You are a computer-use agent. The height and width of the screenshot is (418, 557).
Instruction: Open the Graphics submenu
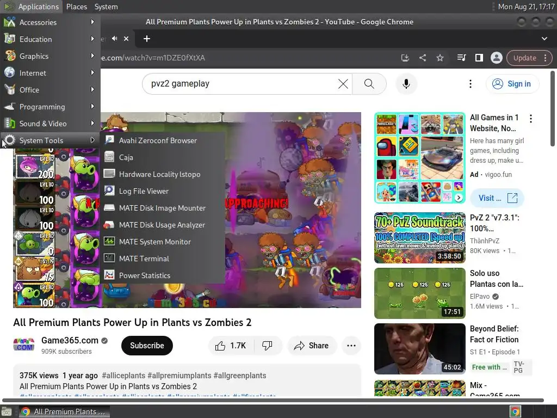tap(49, 56)
